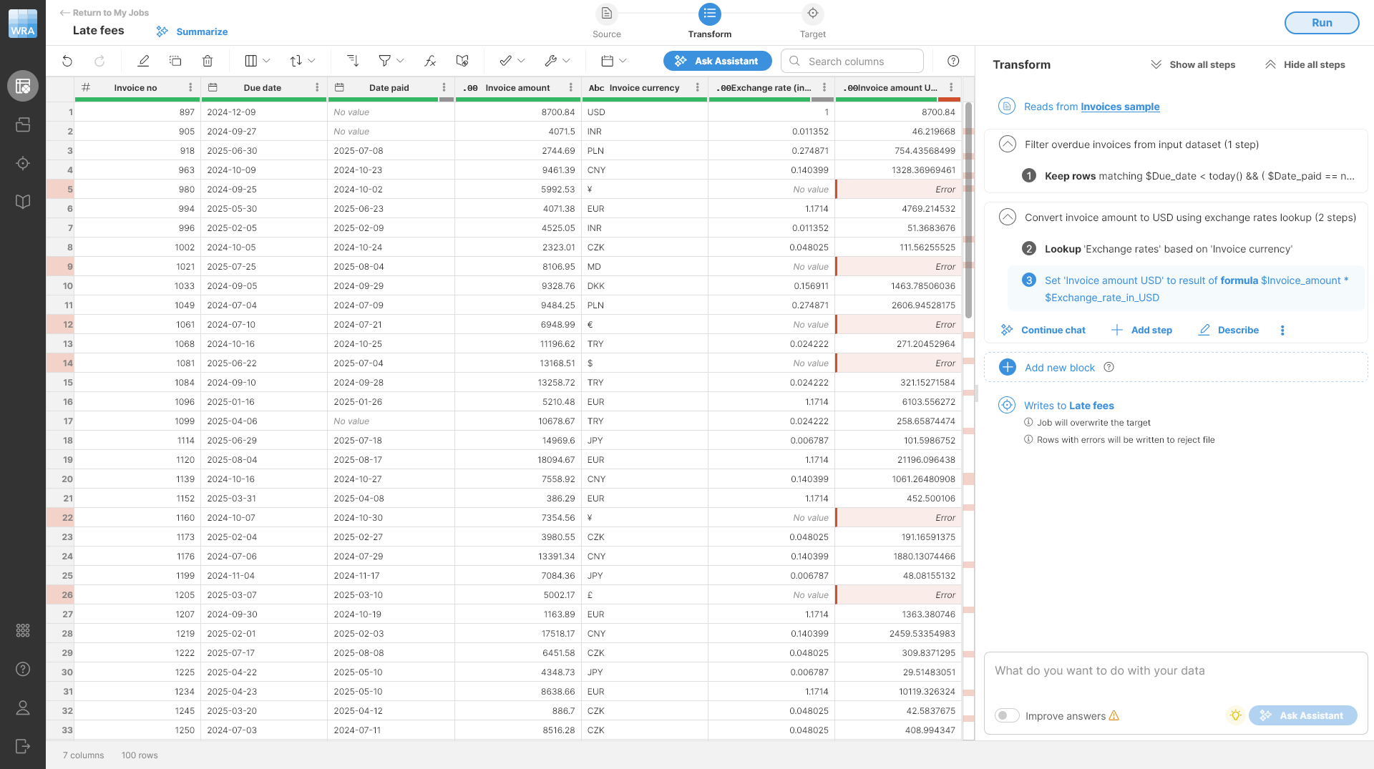Toggle the Improve answers switch
Image resolution: width=1374 pixels, height=769 pixels.
click(x=1007, y=715)
